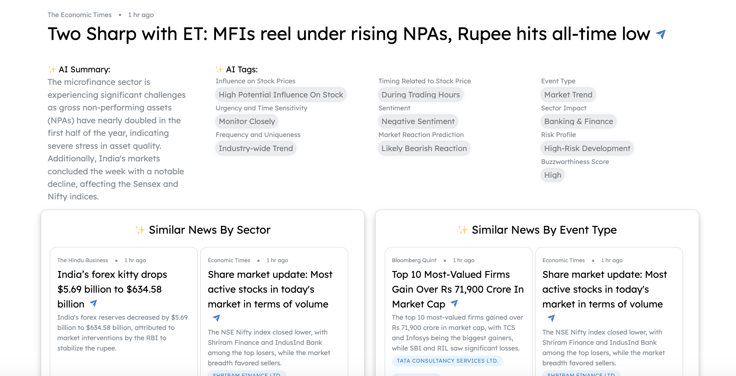The height and width of the screenshot is (376, 736).
Task: Open India's forex kitty drops headline
Action: point(112,289)
